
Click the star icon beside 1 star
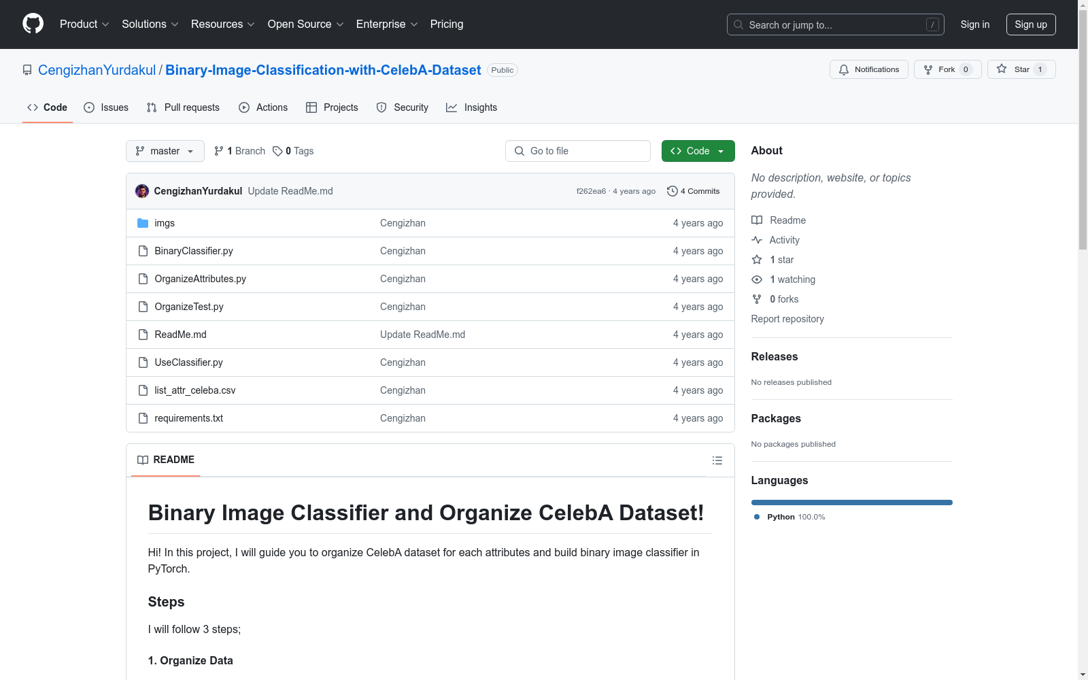(x=757, y=260)
